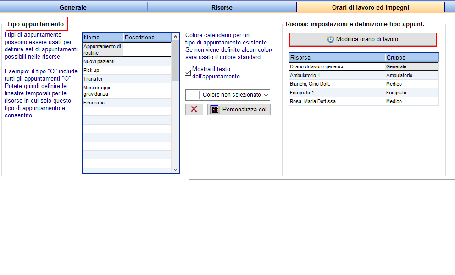Select the Bianchi, Gino Dott. resource

coord(364,84)
